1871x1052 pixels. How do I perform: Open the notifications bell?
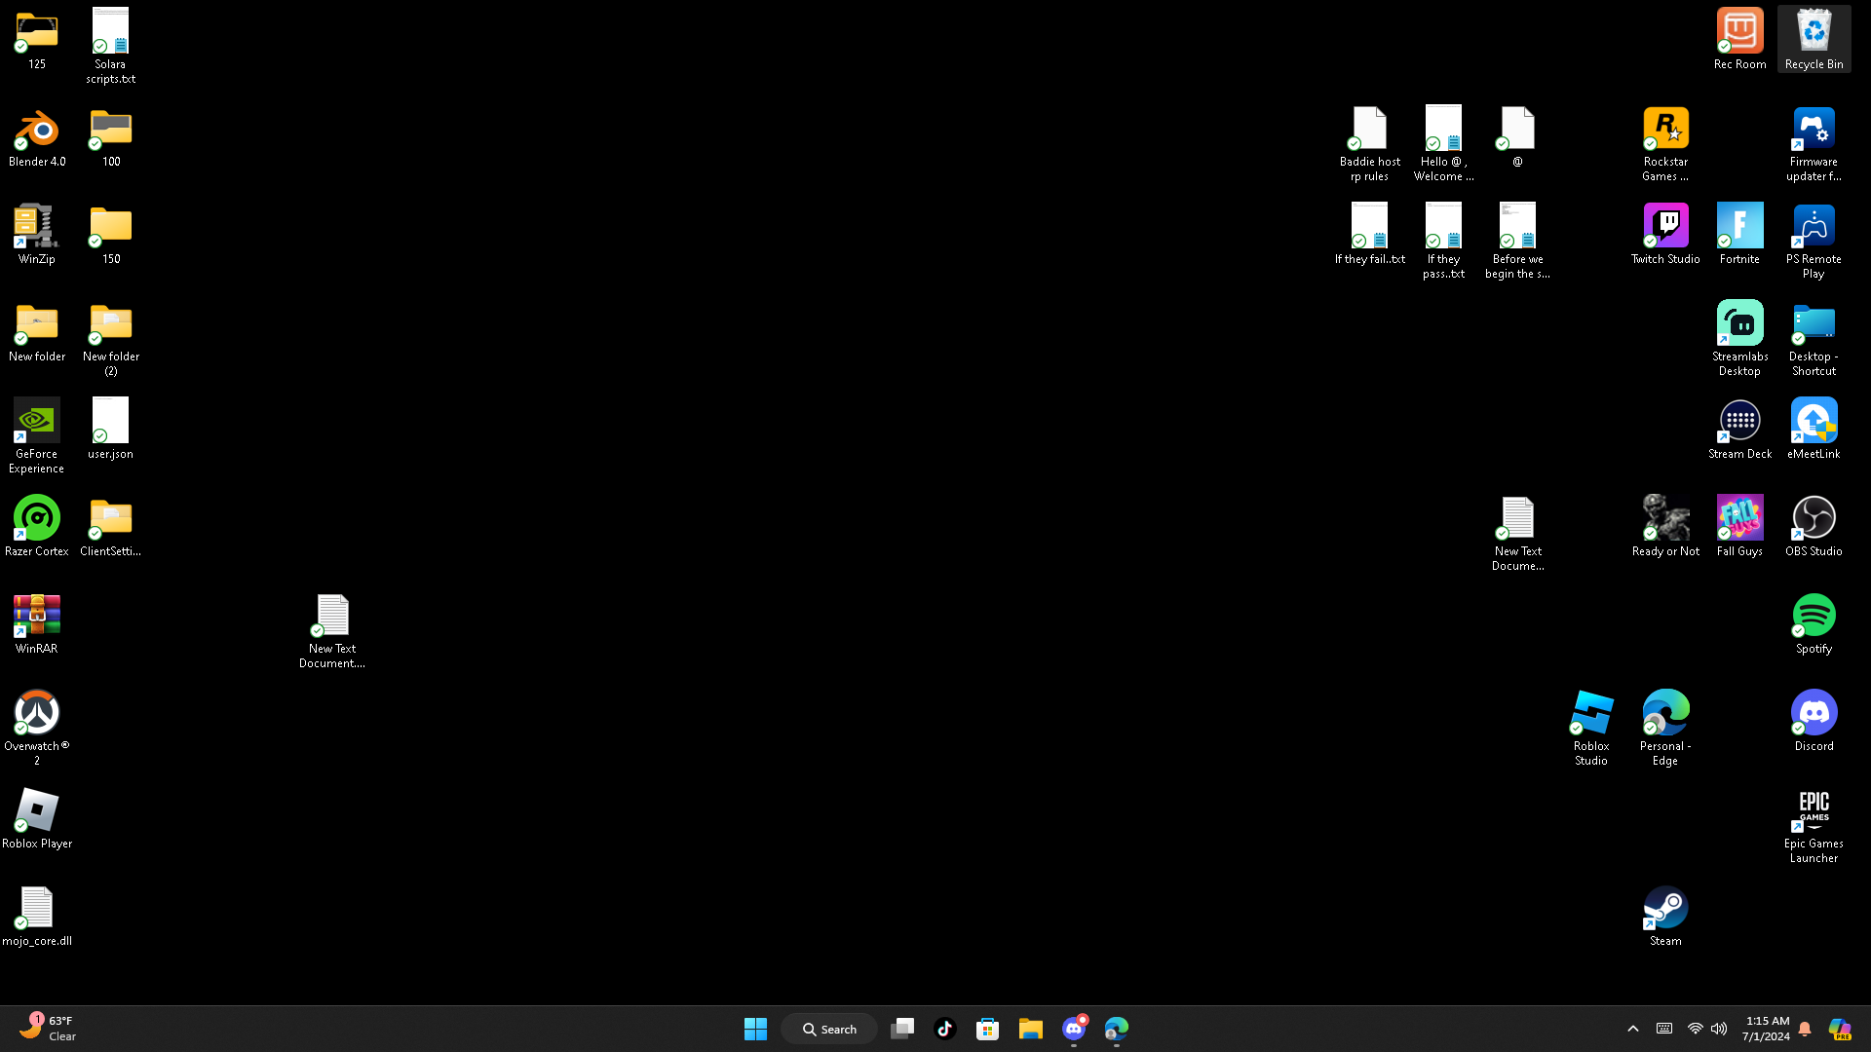1805,1029
